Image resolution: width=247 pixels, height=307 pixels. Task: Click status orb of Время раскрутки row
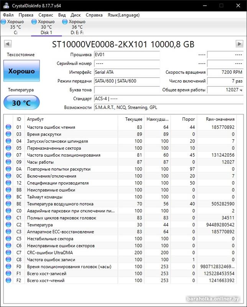[8, 134]
